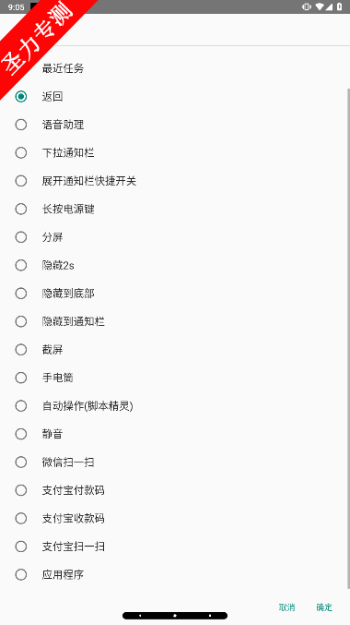Screen dimensions: 350x625
Task: Select 长按电源键 radio button
Action: point(173,209)
